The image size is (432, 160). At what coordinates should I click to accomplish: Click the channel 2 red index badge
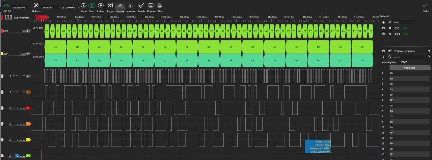tap(28, 108)
